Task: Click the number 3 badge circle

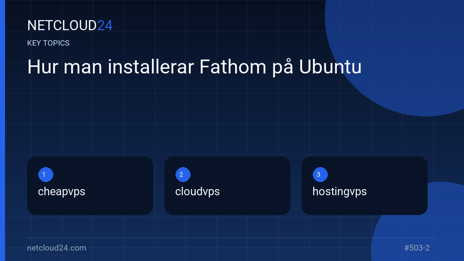Action: pyautogui.click(x=320, y=175)
